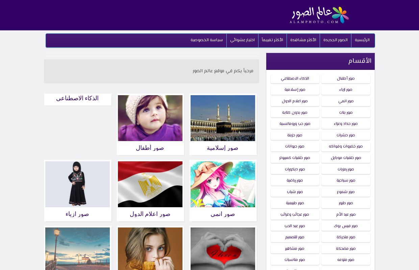Click the صور ازياء title under the abaya image
The width and height of the screenshot is (419, 270).
[x=77, y=214]
